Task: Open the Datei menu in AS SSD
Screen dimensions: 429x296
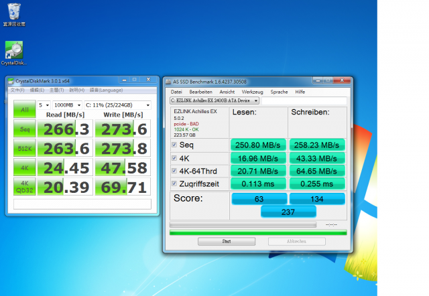Action: (x=176, y=92)
